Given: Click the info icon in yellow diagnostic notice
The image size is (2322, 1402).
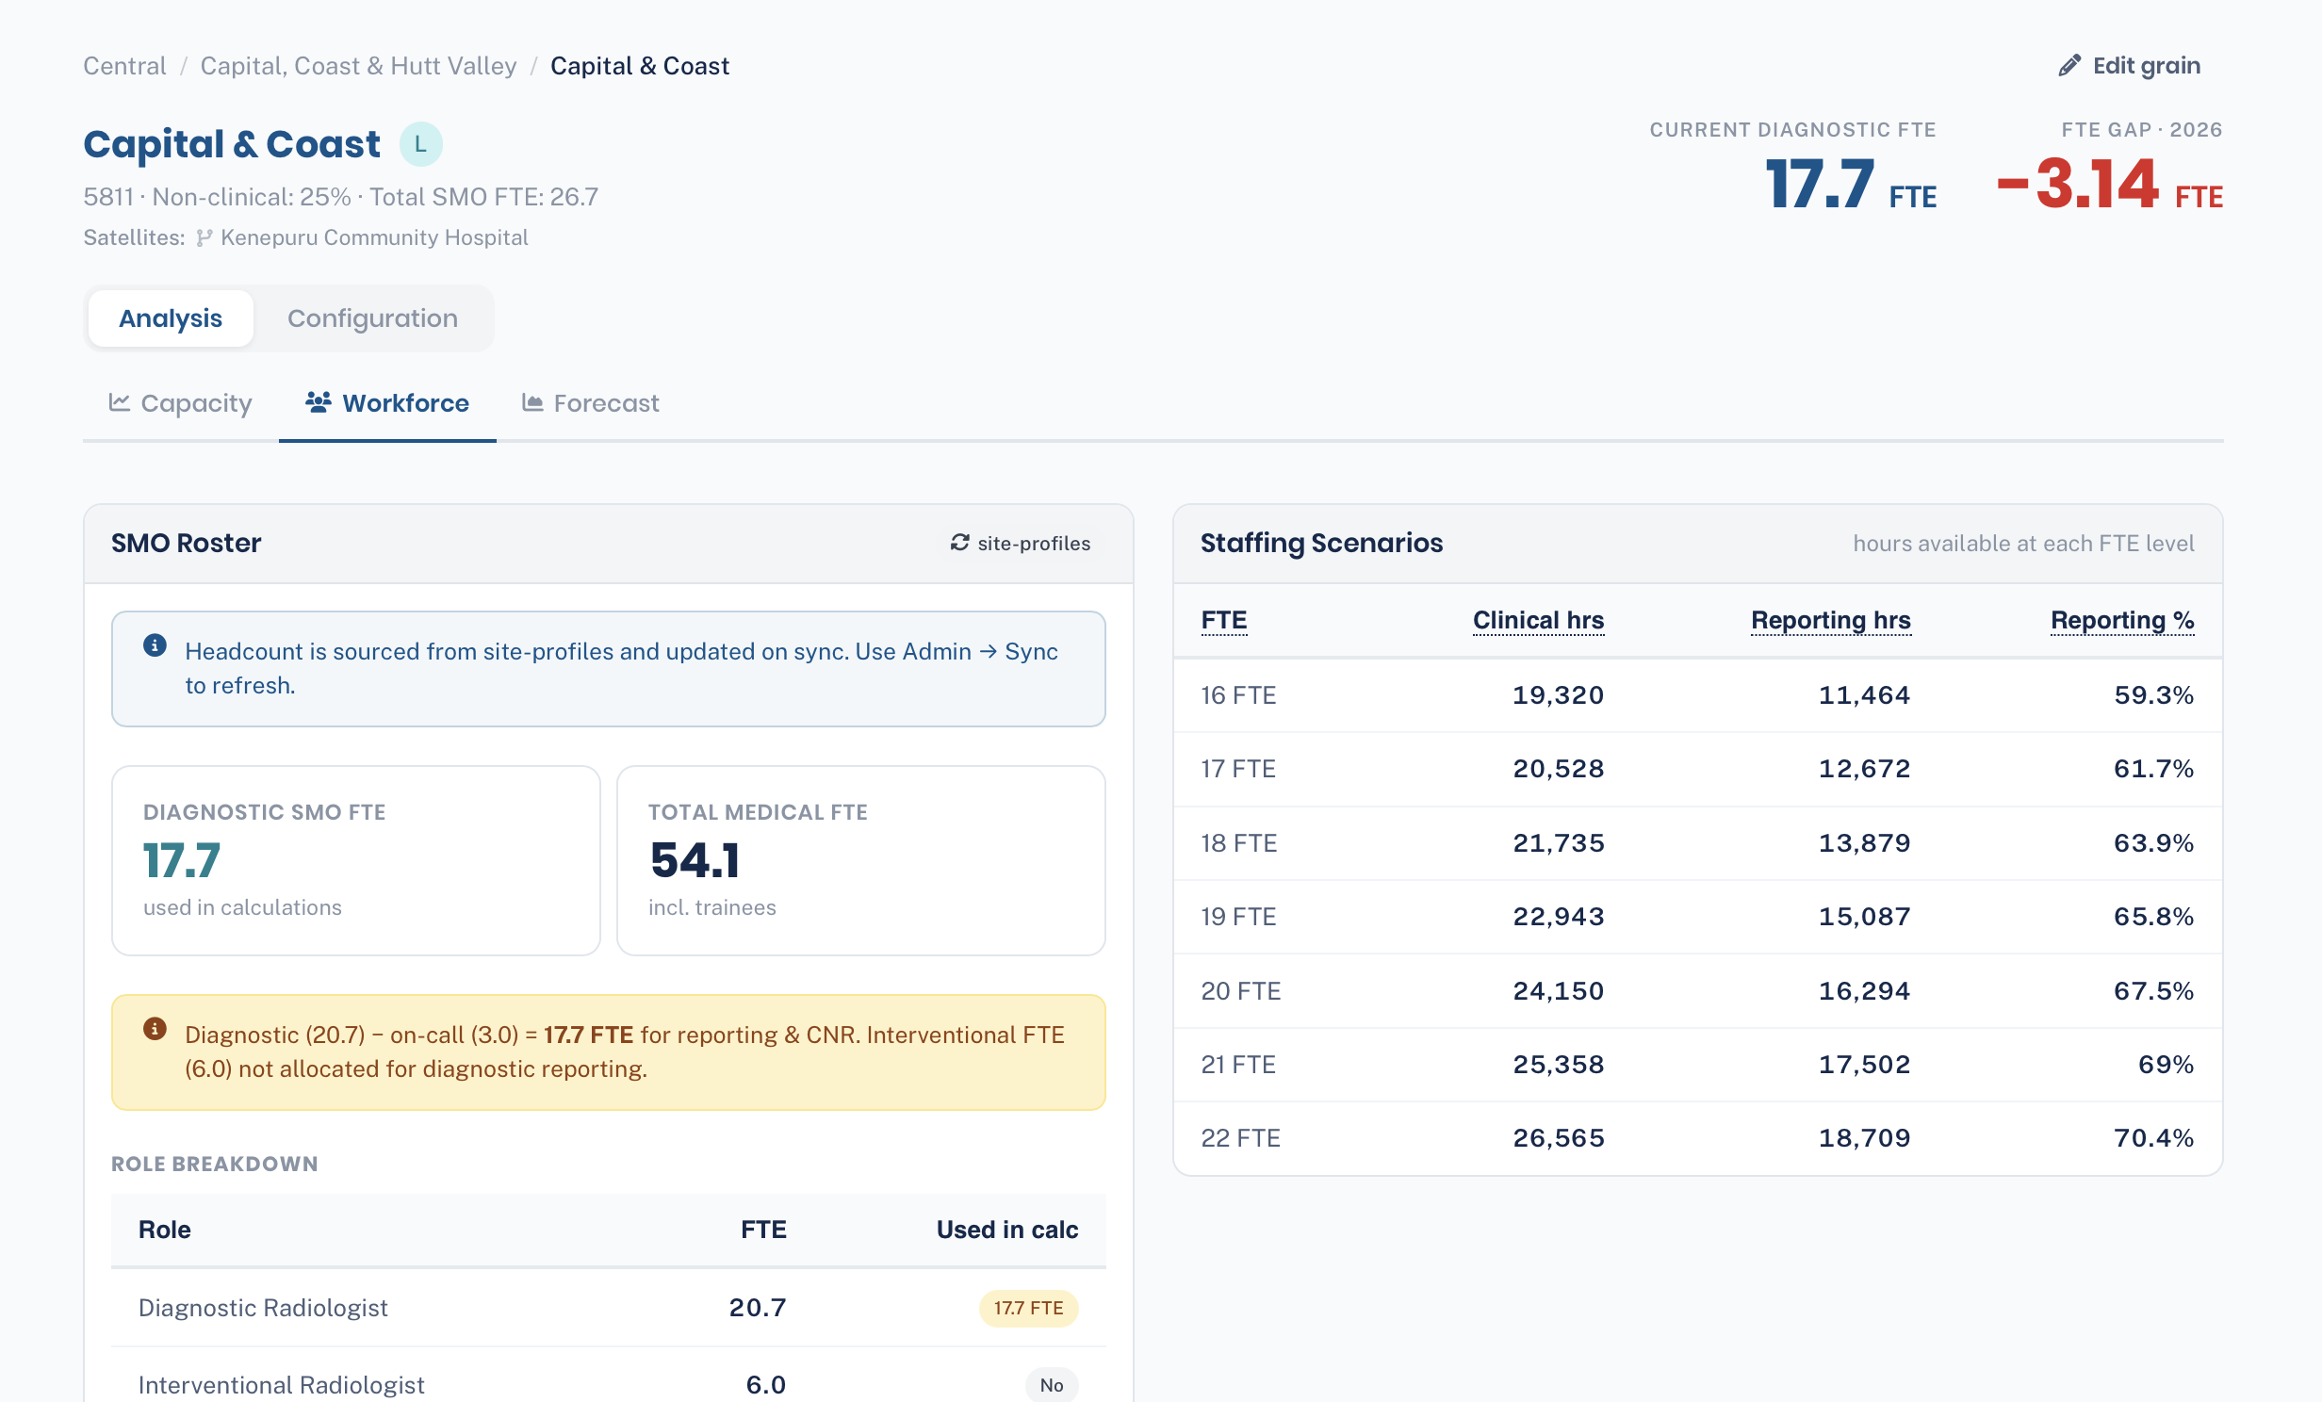Looking at the screenshot, I should click(155, 1029).
